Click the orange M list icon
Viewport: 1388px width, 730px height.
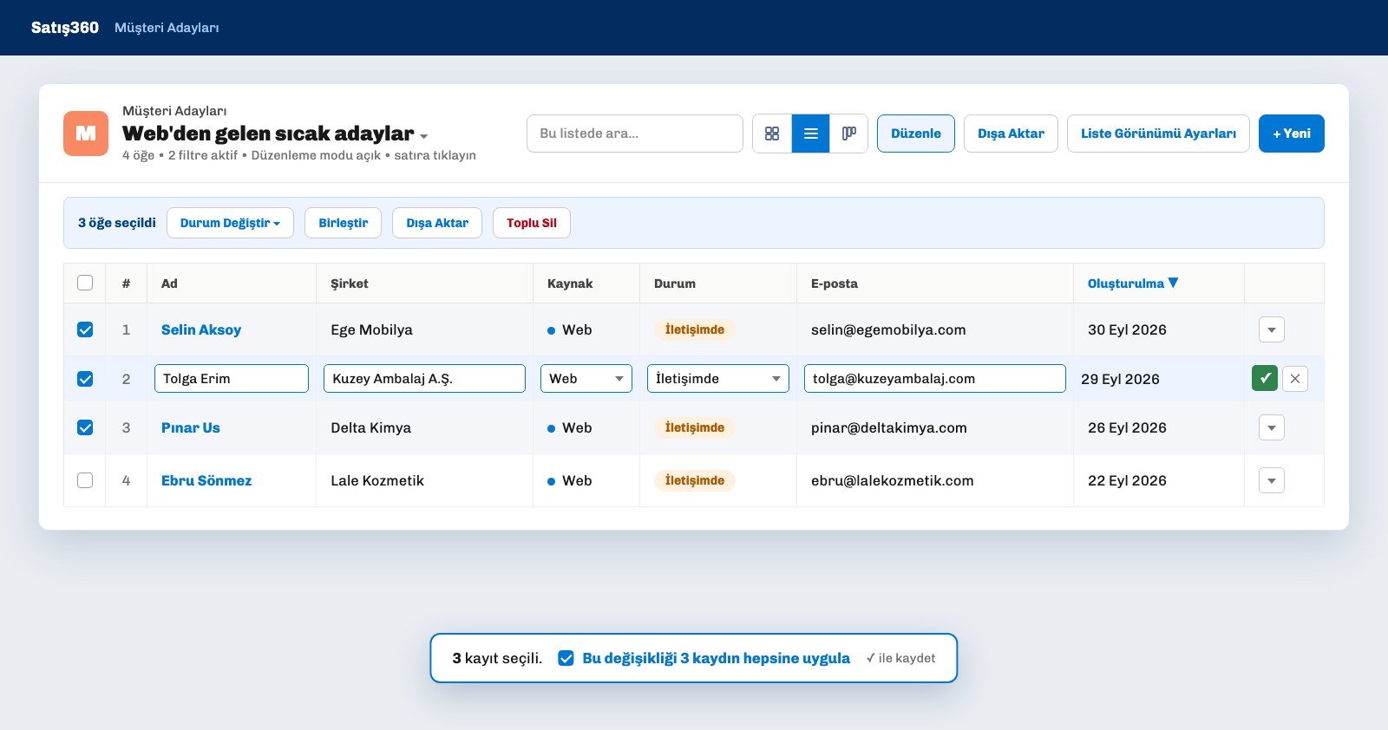click(86, 134)
